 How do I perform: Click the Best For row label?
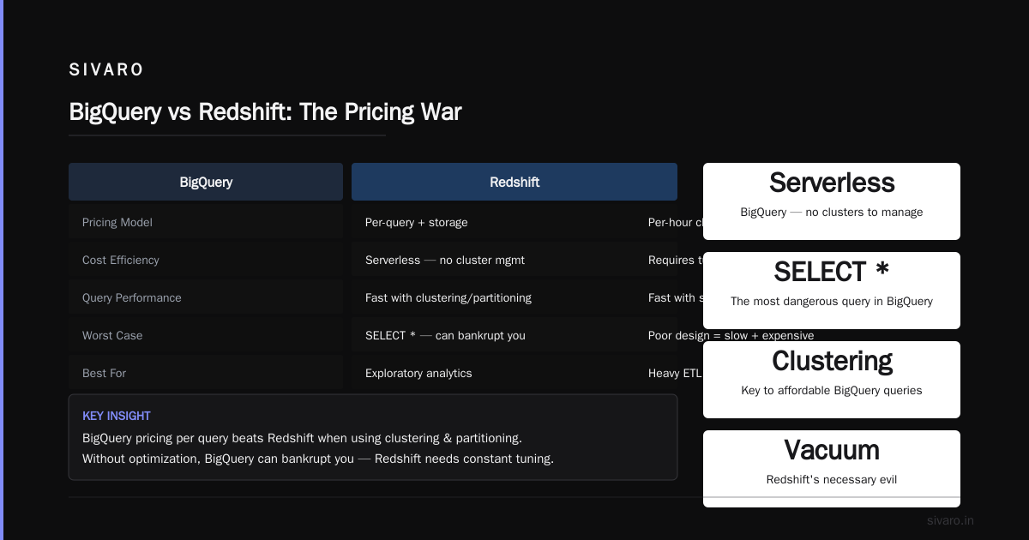coord(105,373)
